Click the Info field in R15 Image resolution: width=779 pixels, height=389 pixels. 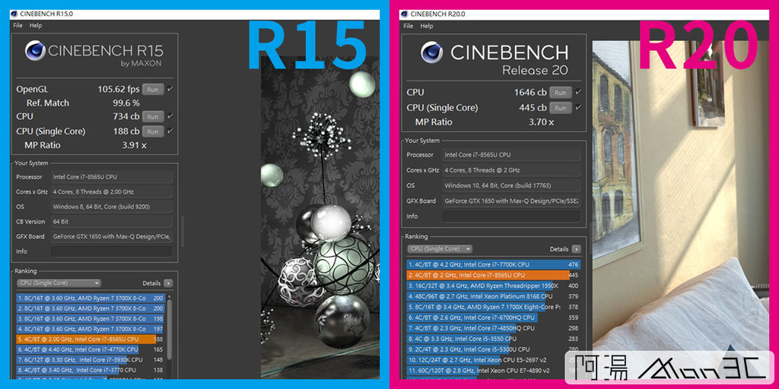pos(112,251)
